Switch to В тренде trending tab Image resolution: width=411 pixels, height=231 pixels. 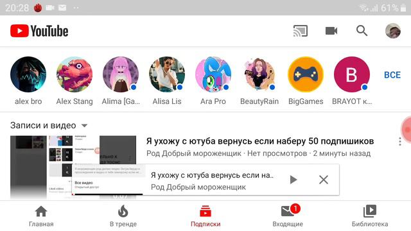click(x=123, y=216)
